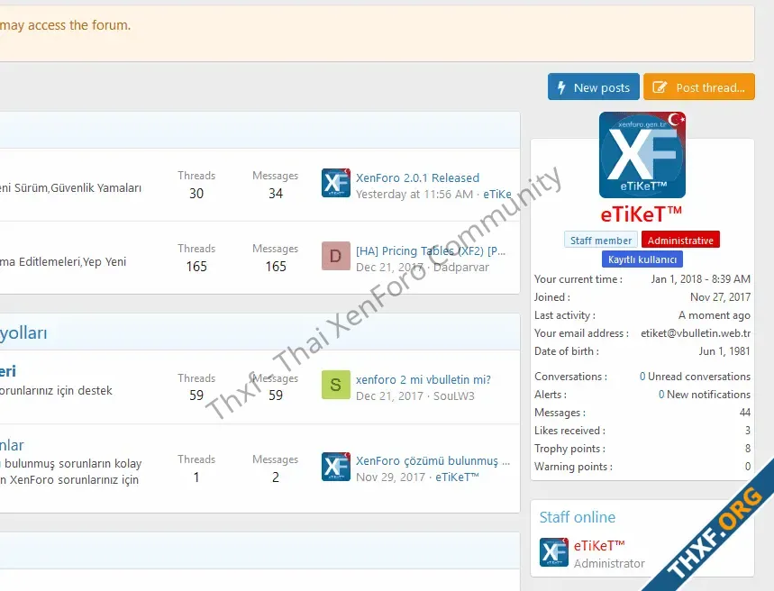Open the New notifications link
This screenshot has width=774, height=591.
point(704,395)
